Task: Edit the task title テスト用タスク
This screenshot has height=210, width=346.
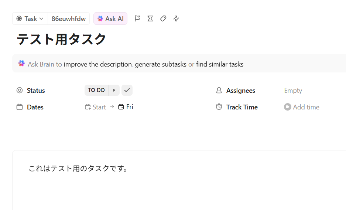Action: [62, 39]
